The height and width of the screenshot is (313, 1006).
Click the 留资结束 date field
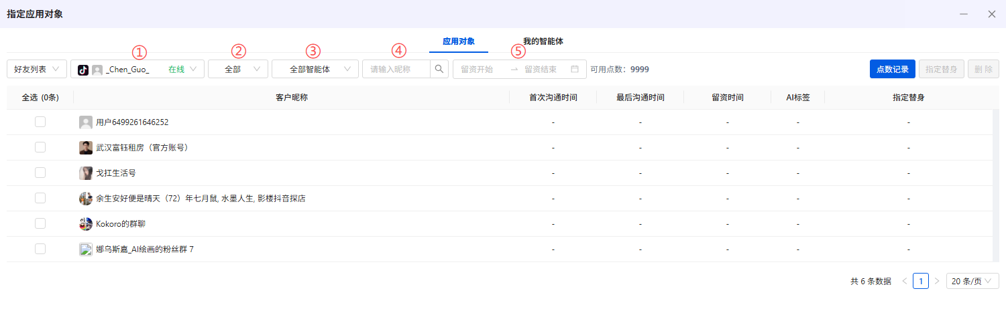coord(541,69)
